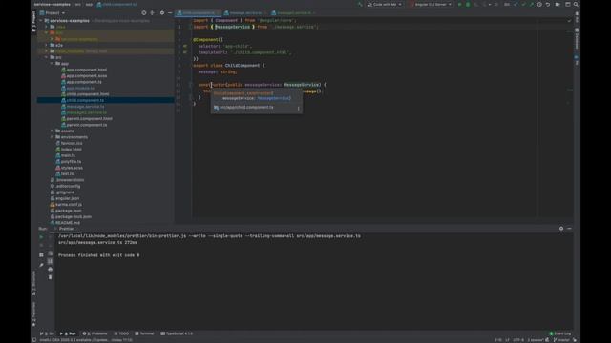Collapse the services-examples root folder
Image resolution: width=611 pixels, height=343 pixels.
[x=41, y=21]
